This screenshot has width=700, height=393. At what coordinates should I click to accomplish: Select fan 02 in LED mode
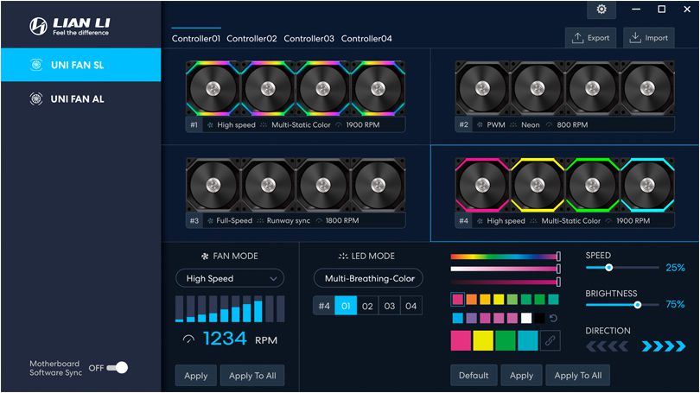(x=367, y=306)
